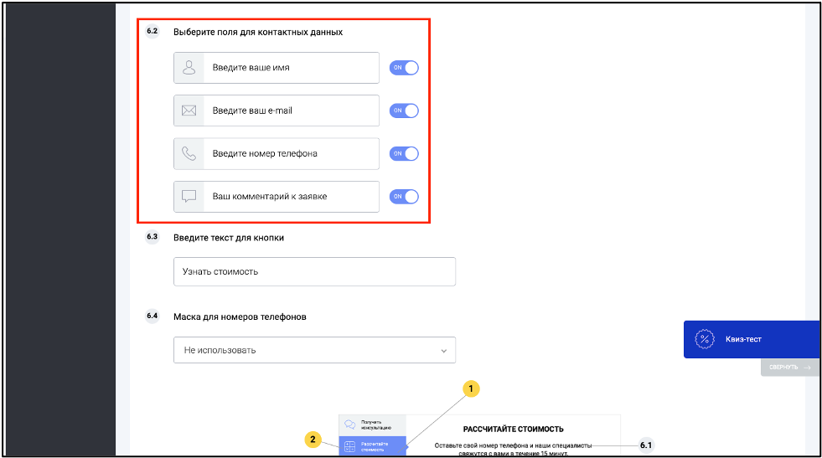Click the percent badge icon on Квиз-тест
The width and height of the screenshot is (822, 458).
pos(705,339)
